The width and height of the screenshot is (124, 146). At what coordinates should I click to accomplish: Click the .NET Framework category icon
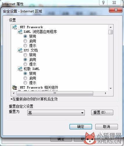tap(15, 27)
